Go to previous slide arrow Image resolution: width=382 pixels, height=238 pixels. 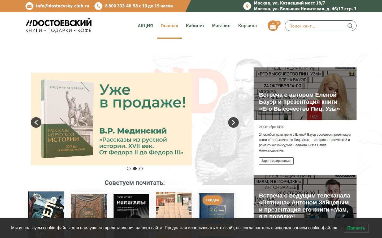(x=36, y=122)
